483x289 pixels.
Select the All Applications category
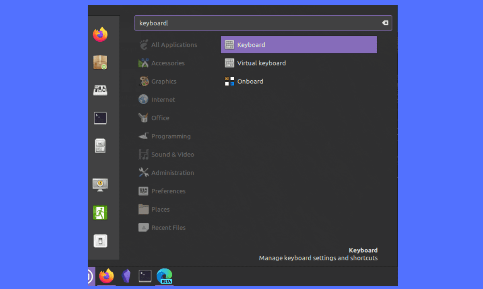click(x=174, y=45)
